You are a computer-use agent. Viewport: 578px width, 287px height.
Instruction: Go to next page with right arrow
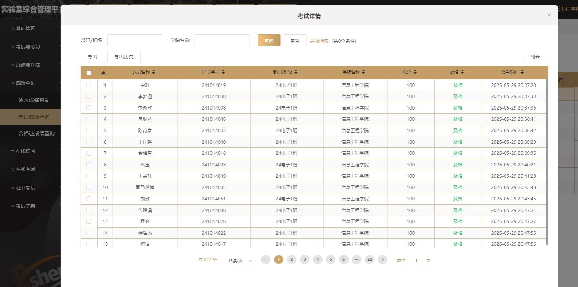(383, 260)
